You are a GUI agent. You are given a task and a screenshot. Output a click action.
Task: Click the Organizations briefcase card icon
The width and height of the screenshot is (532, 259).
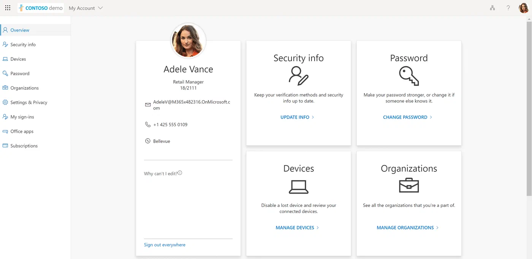tap(409, 185)
